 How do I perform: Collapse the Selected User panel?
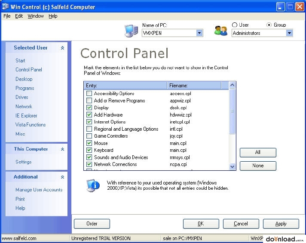[62, 48]
